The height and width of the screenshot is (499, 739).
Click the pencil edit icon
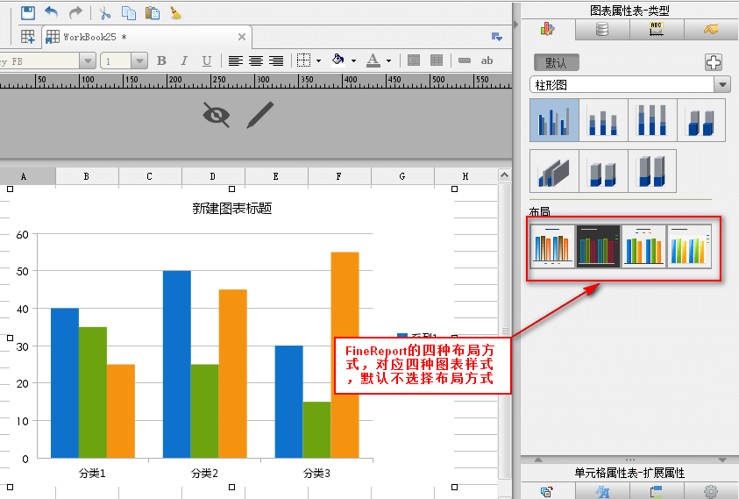[x=259, y=115]
